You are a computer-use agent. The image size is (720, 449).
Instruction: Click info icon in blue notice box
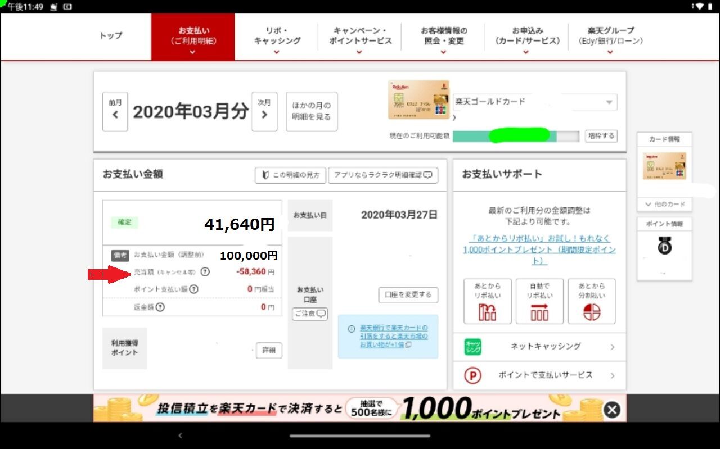351,329
